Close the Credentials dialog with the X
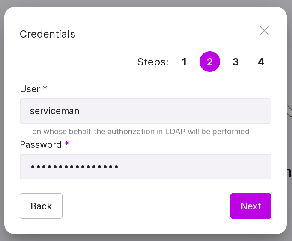Screen dimensions: 292x241 264,31
